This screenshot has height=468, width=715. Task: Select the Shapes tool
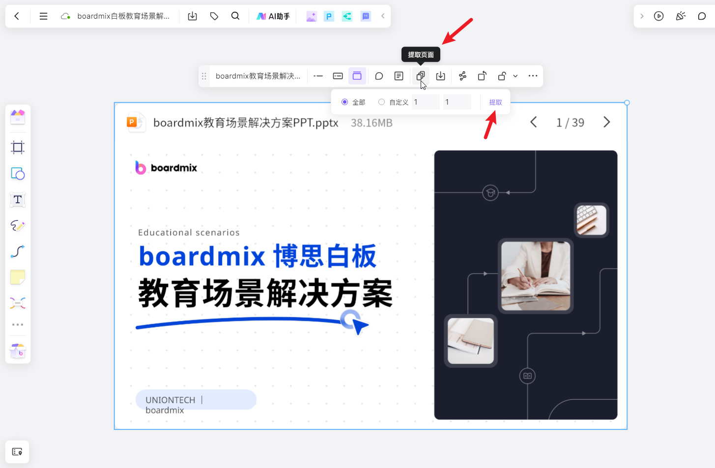point(18,174)
